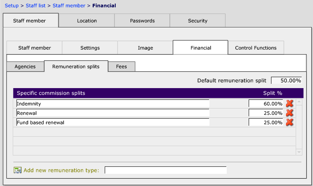Click the Indemnity split percentage field

(266, 104)
